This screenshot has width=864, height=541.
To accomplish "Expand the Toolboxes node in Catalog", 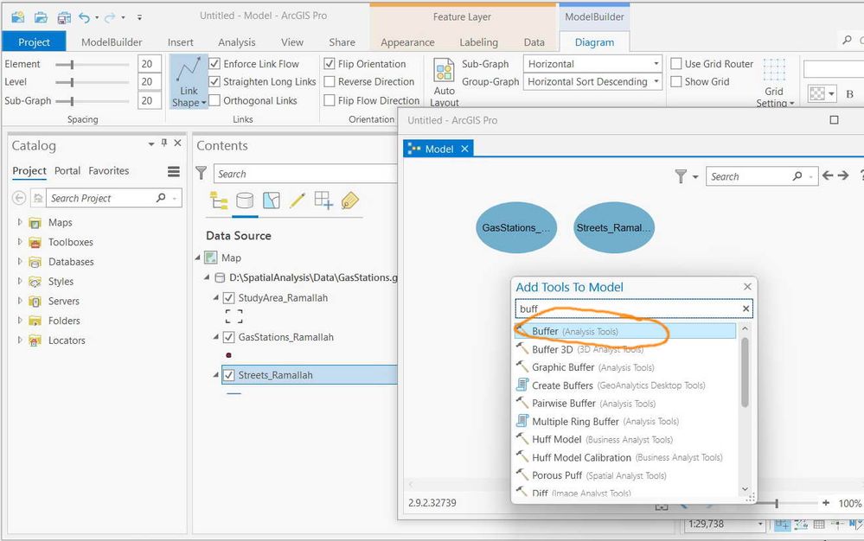I will pyautogui.click(x=20, y=242).
